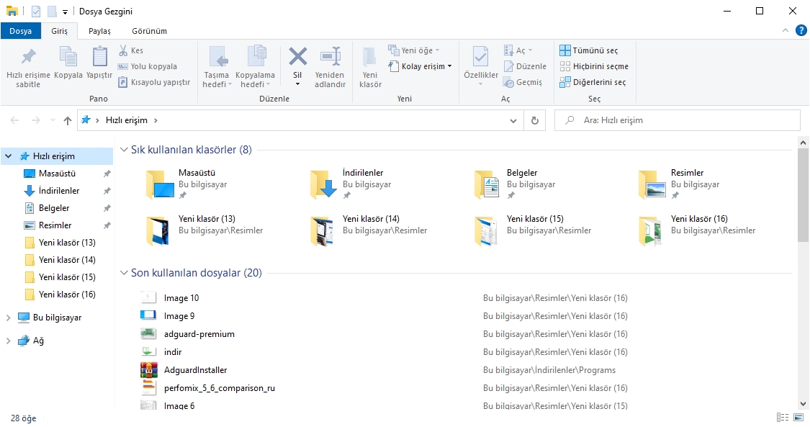
Task: Select Kısayolu yapıştır in ribbon
Action: click(x=155, y=82)
